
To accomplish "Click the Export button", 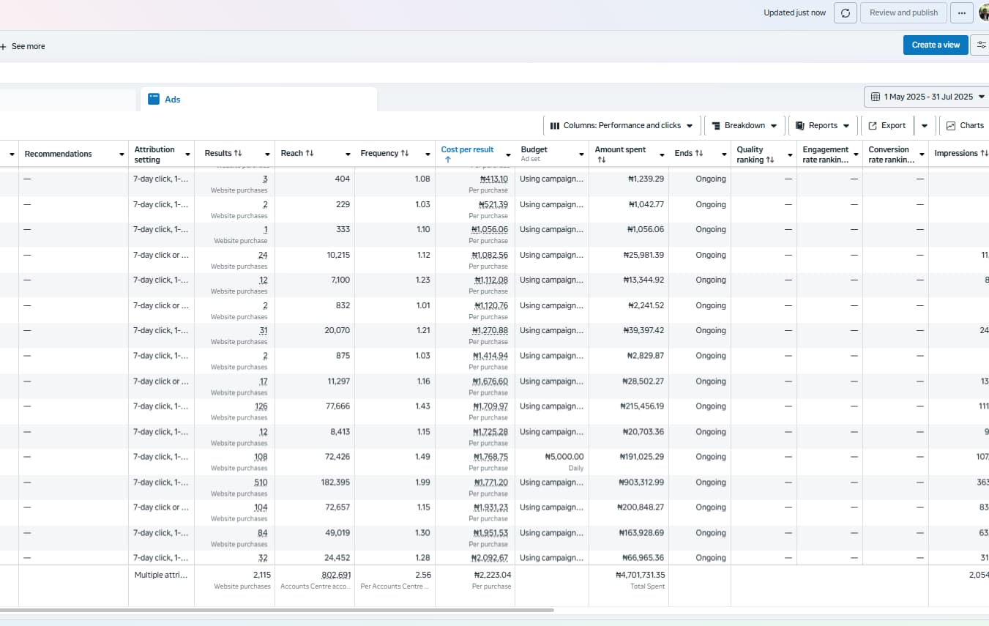I will [x=887, y=126].
